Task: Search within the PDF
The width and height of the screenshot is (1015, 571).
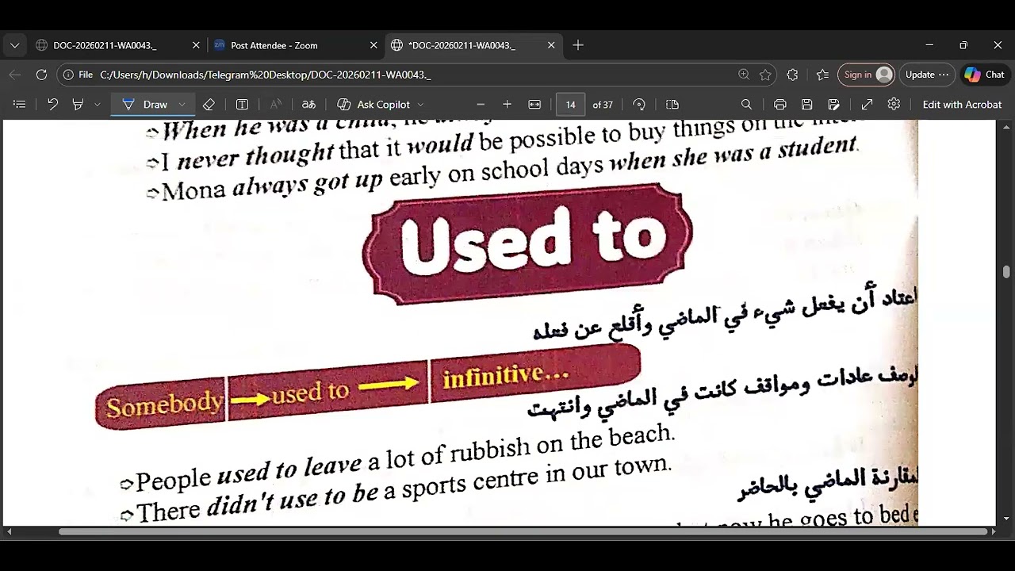Action: [746, 104]
